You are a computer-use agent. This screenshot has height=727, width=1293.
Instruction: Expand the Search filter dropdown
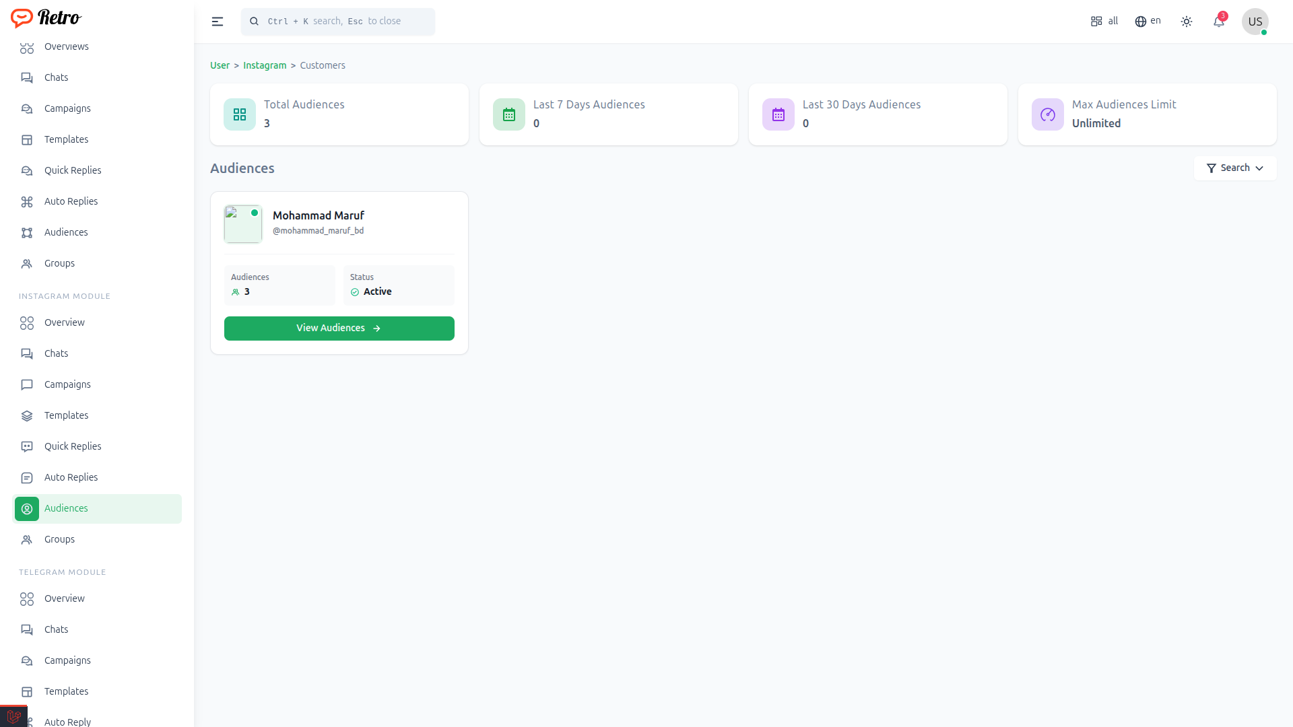pos(1234,168)
